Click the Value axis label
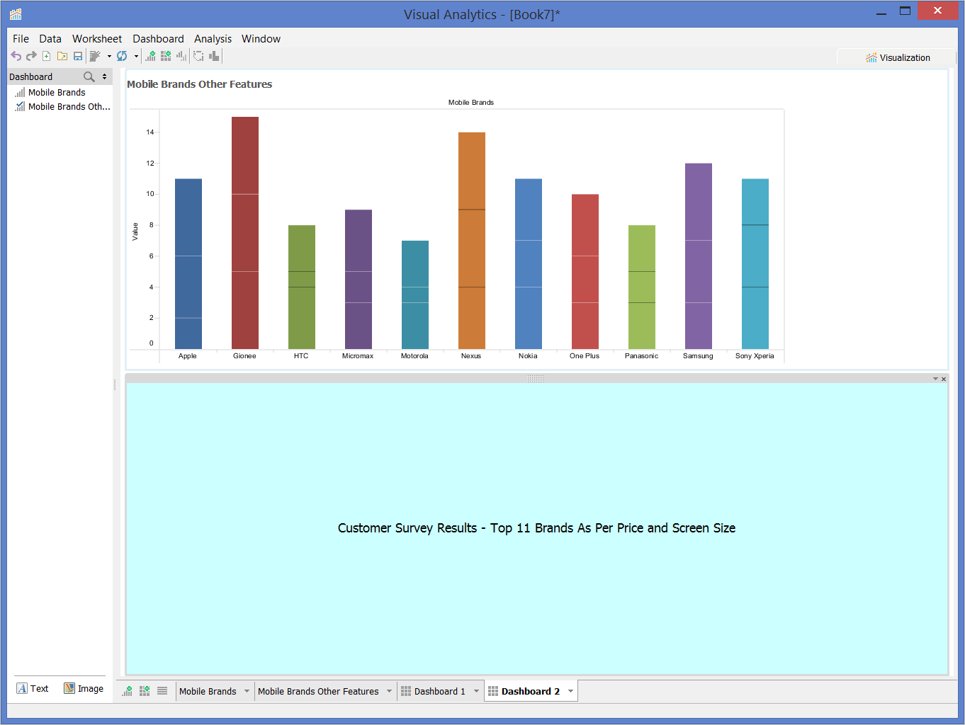 [x=135, y=232]
